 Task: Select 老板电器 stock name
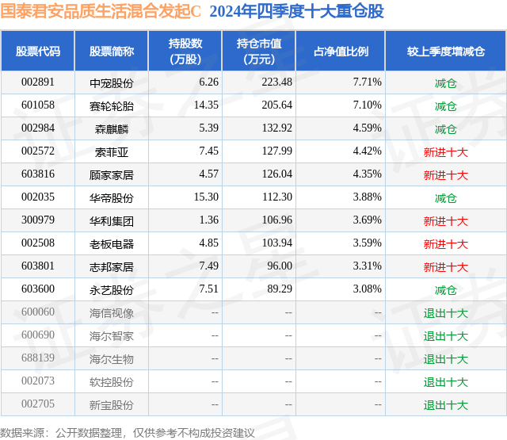(x=112, y=244)
